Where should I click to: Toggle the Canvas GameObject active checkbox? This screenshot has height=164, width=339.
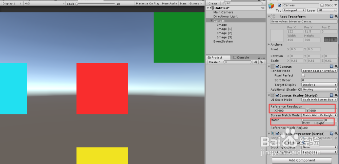[280, 5]
